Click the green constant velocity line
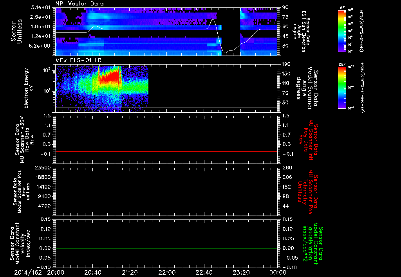Screen dimensions: 401x277 point(166,248)
